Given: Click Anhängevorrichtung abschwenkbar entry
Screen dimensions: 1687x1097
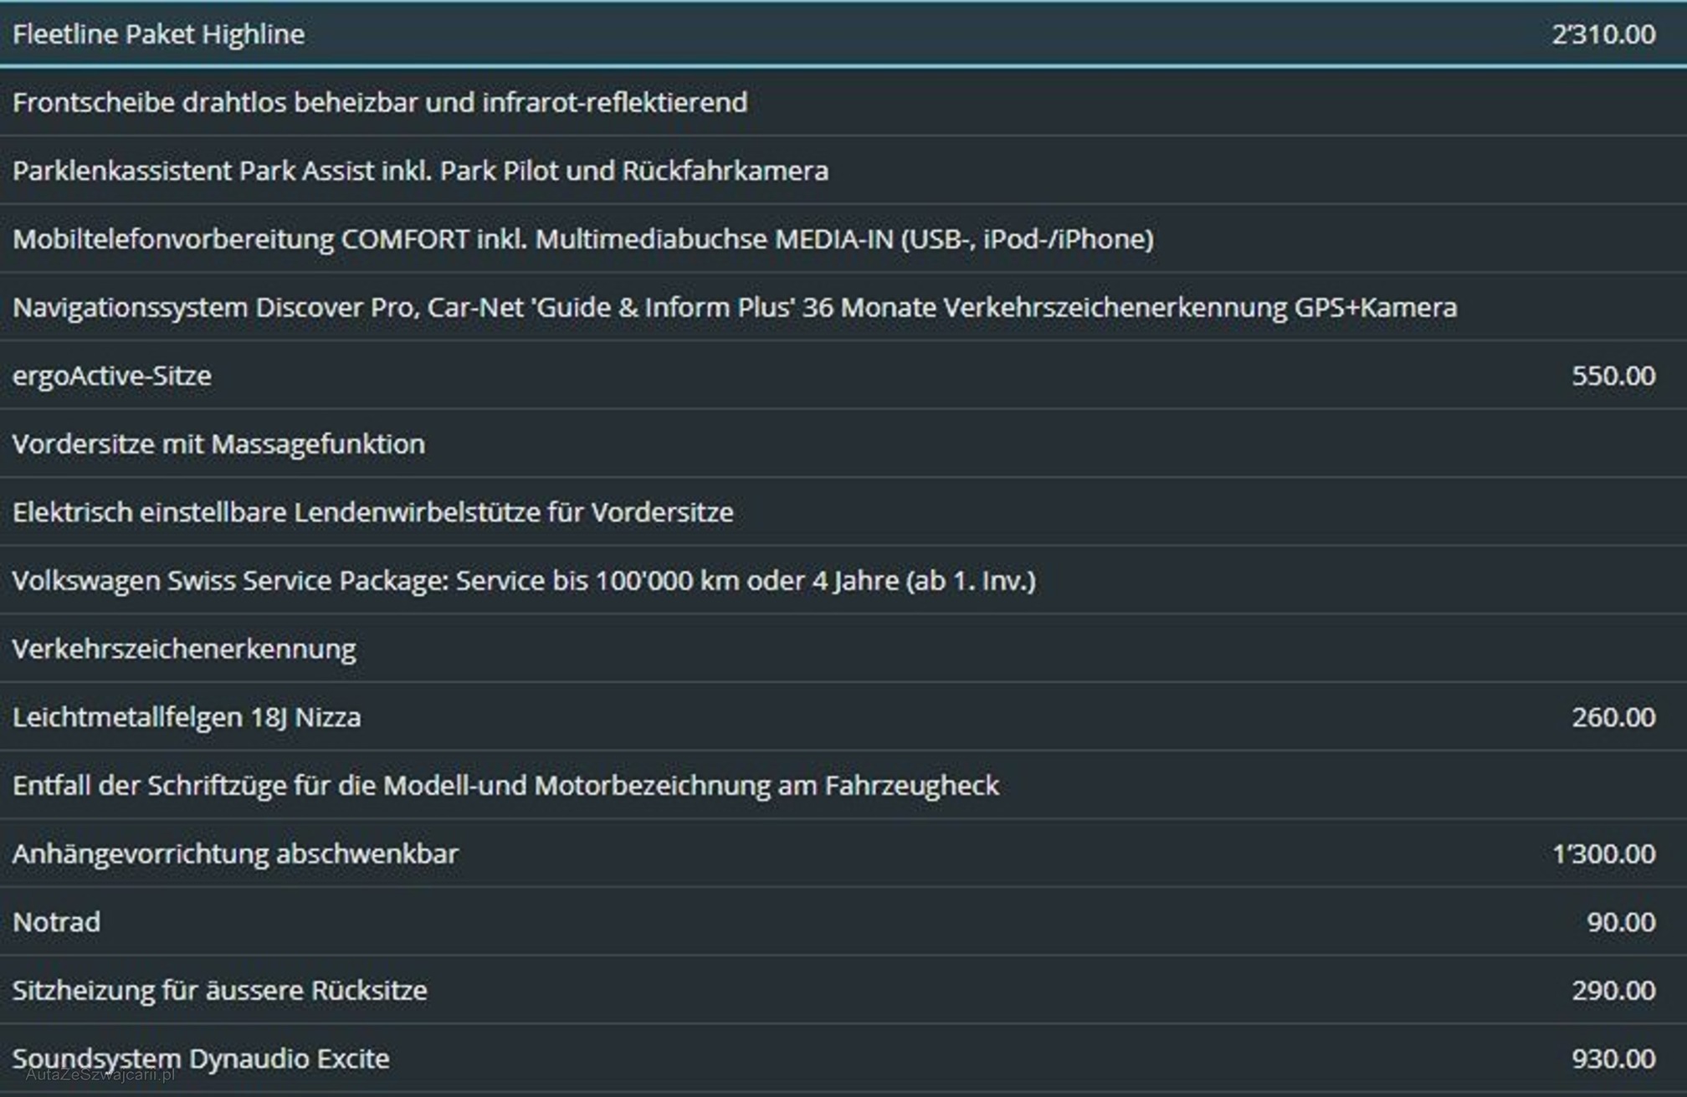Looking at the screenshot, I should [x=235, y=854].
